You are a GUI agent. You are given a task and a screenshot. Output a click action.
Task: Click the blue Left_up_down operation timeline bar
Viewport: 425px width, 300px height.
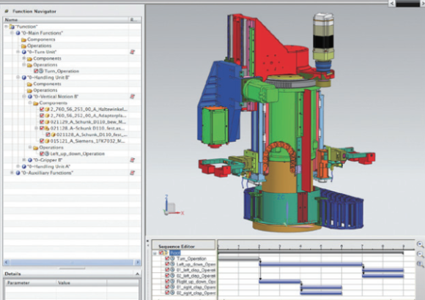click(311, 264)
